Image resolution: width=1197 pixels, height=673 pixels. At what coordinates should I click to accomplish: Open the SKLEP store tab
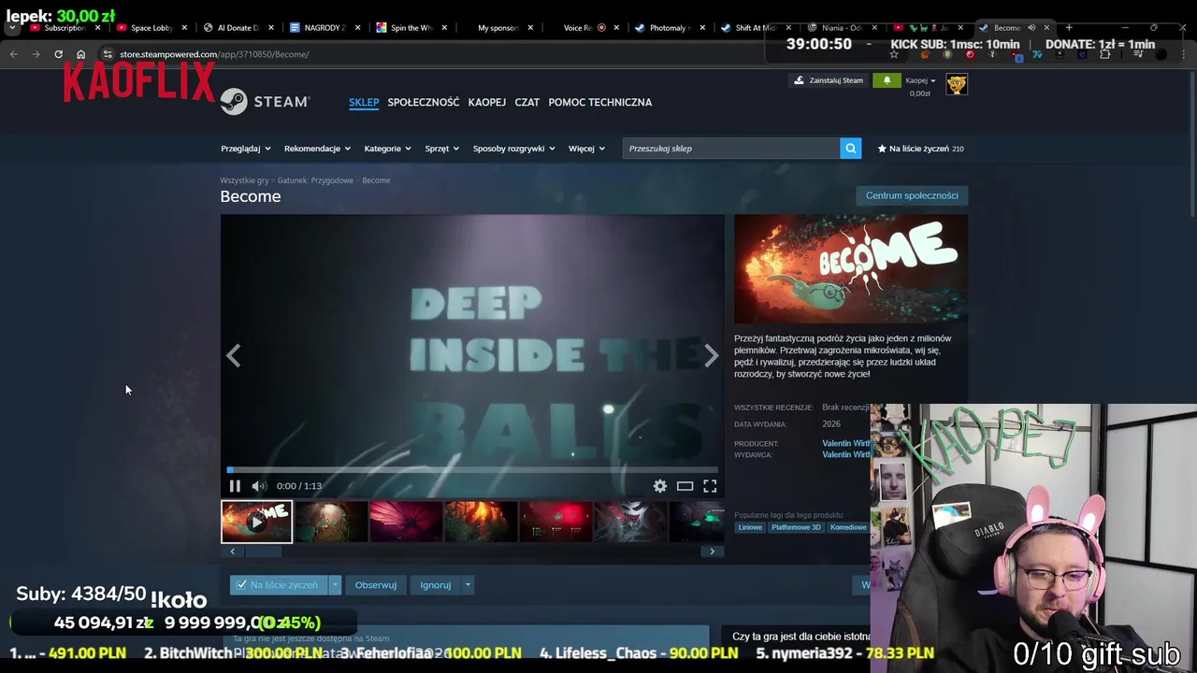(364, 102)
